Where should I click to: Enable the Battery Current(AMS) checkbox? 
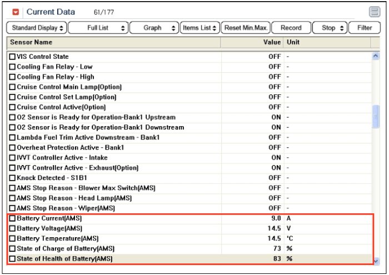[13, 218]
